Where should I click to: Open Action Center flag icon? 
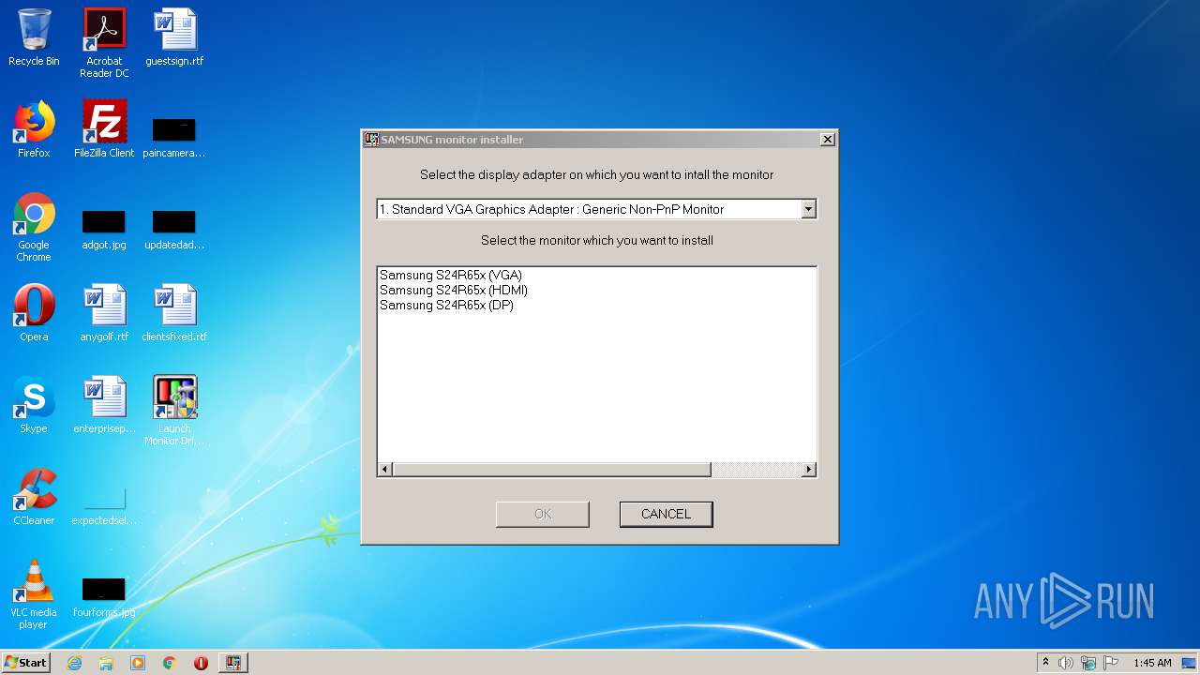(x=1111, y=663)
